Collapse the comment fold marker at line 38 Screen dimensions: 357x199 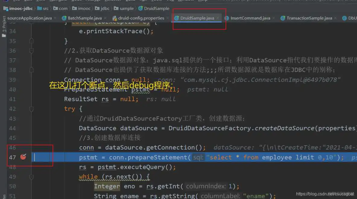[31, 70]
